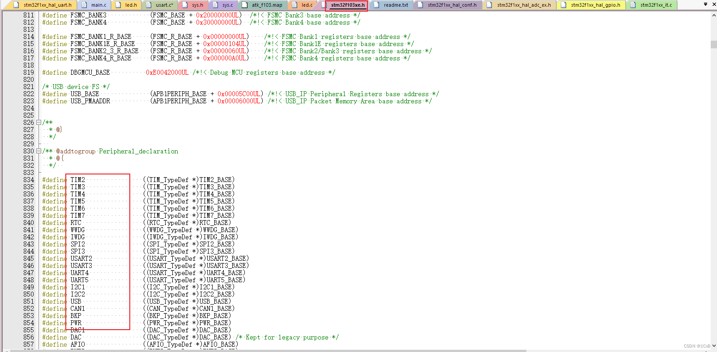Viewport: 717px width, 352px height.
Task: Click the USART2 define name
Action: pos(81,259)
